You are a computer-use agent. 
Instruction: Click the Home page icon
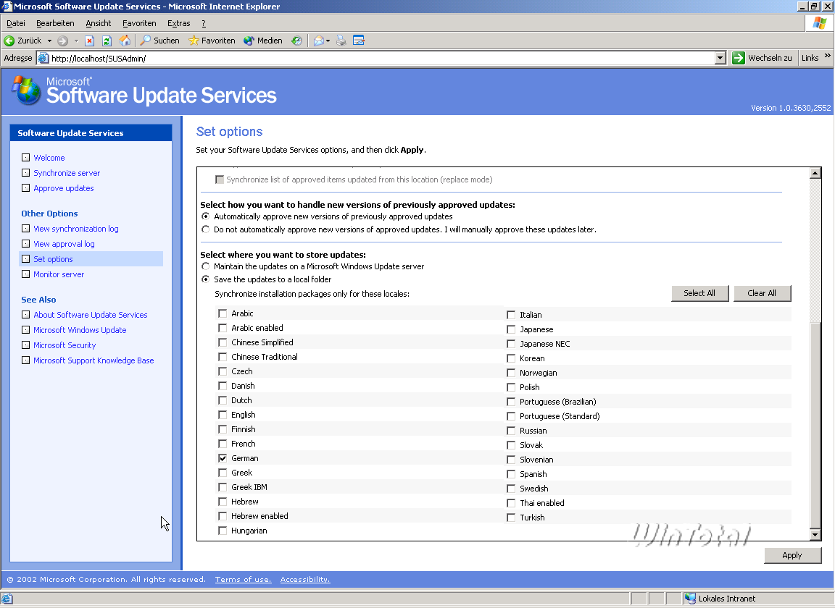[x=125, y=41]
